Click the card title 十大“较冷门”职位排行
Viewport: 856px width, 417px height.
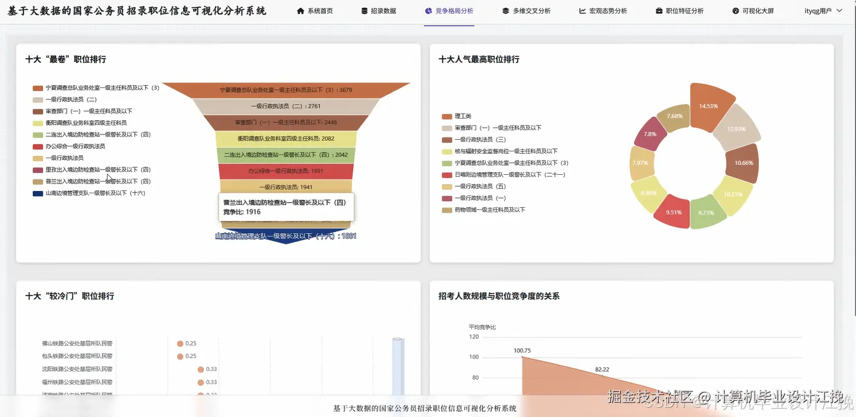(x=70, y=296)
